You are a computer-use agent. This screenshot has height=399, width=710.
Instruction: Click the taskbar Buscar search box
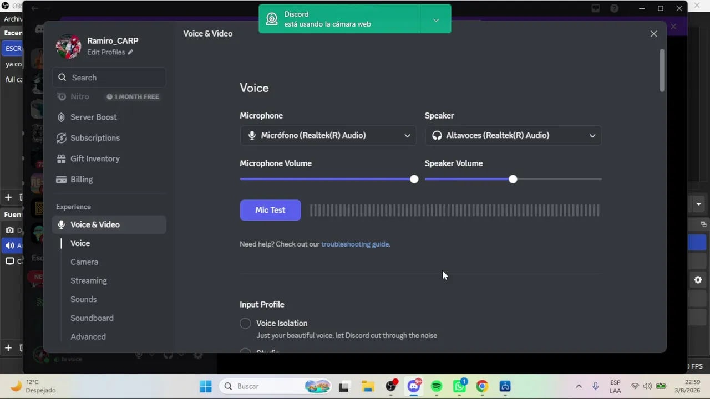tap(275, 386)
